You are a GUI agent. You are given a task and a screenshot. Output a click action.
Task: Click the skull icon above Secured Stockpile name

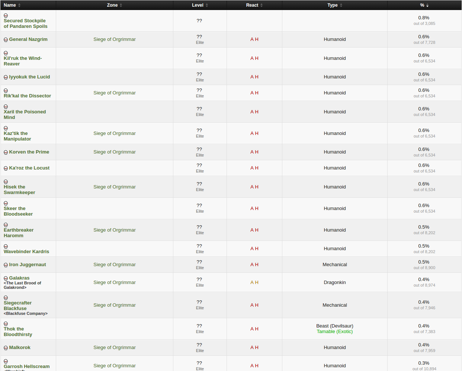[6, 16]
